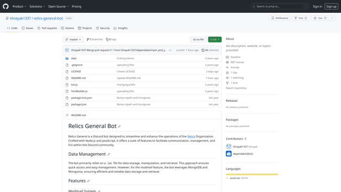Open the GitHub logo homepage icon
341x192 pixels.
point(6,6)
